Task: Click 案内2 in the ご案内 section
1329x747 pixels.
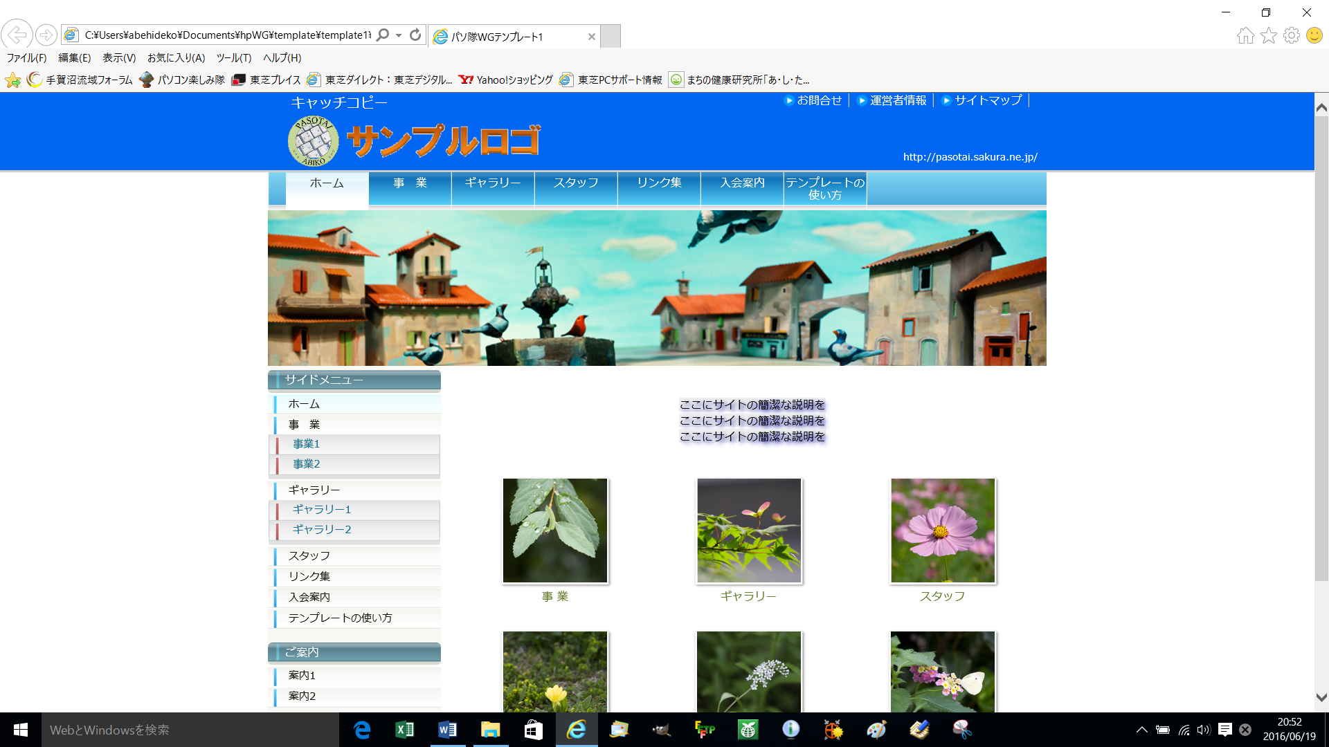Action: pos(354,697)
